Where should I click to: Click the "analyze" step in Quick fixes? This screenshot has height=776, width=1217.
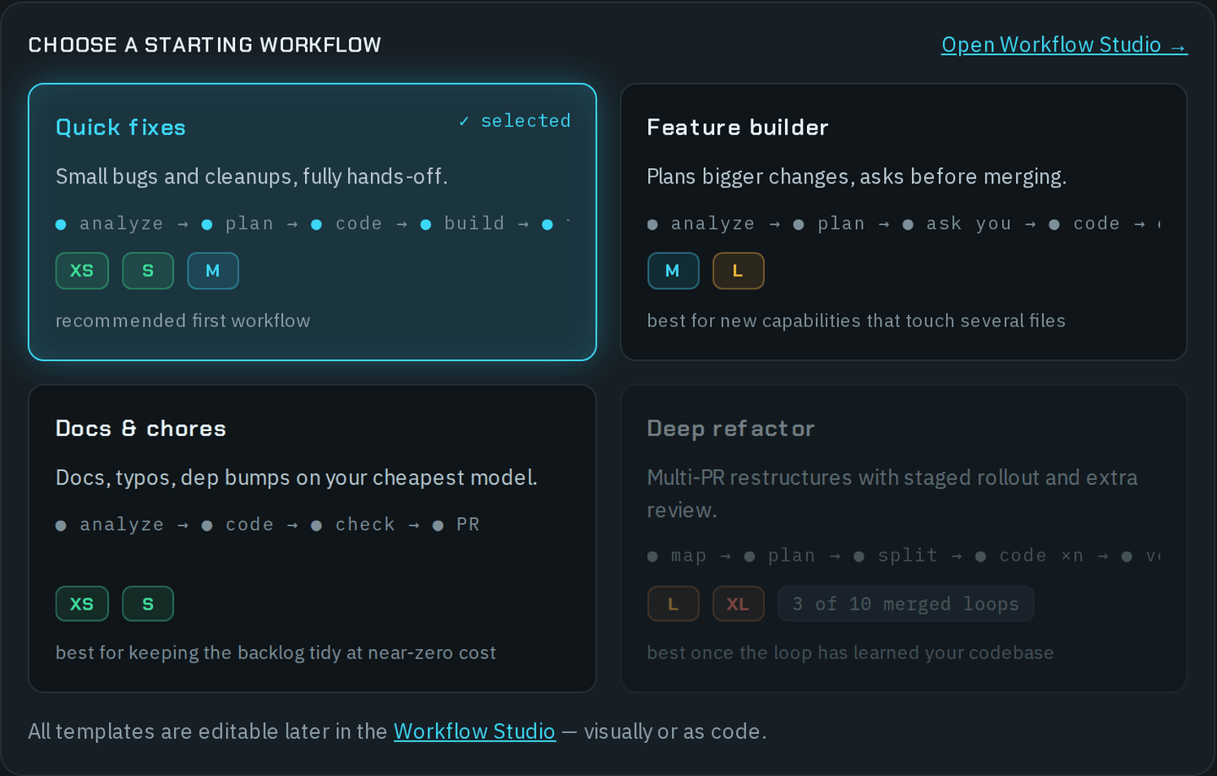pos(110,224)
